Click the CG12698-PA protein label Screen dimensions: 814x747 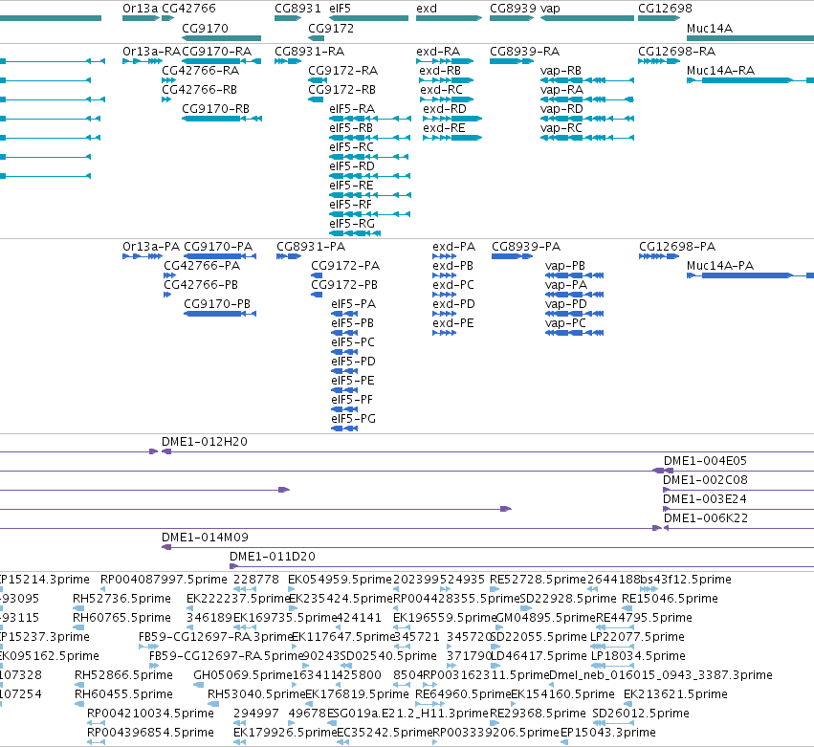pyautogui.click(x=677, y=246)
